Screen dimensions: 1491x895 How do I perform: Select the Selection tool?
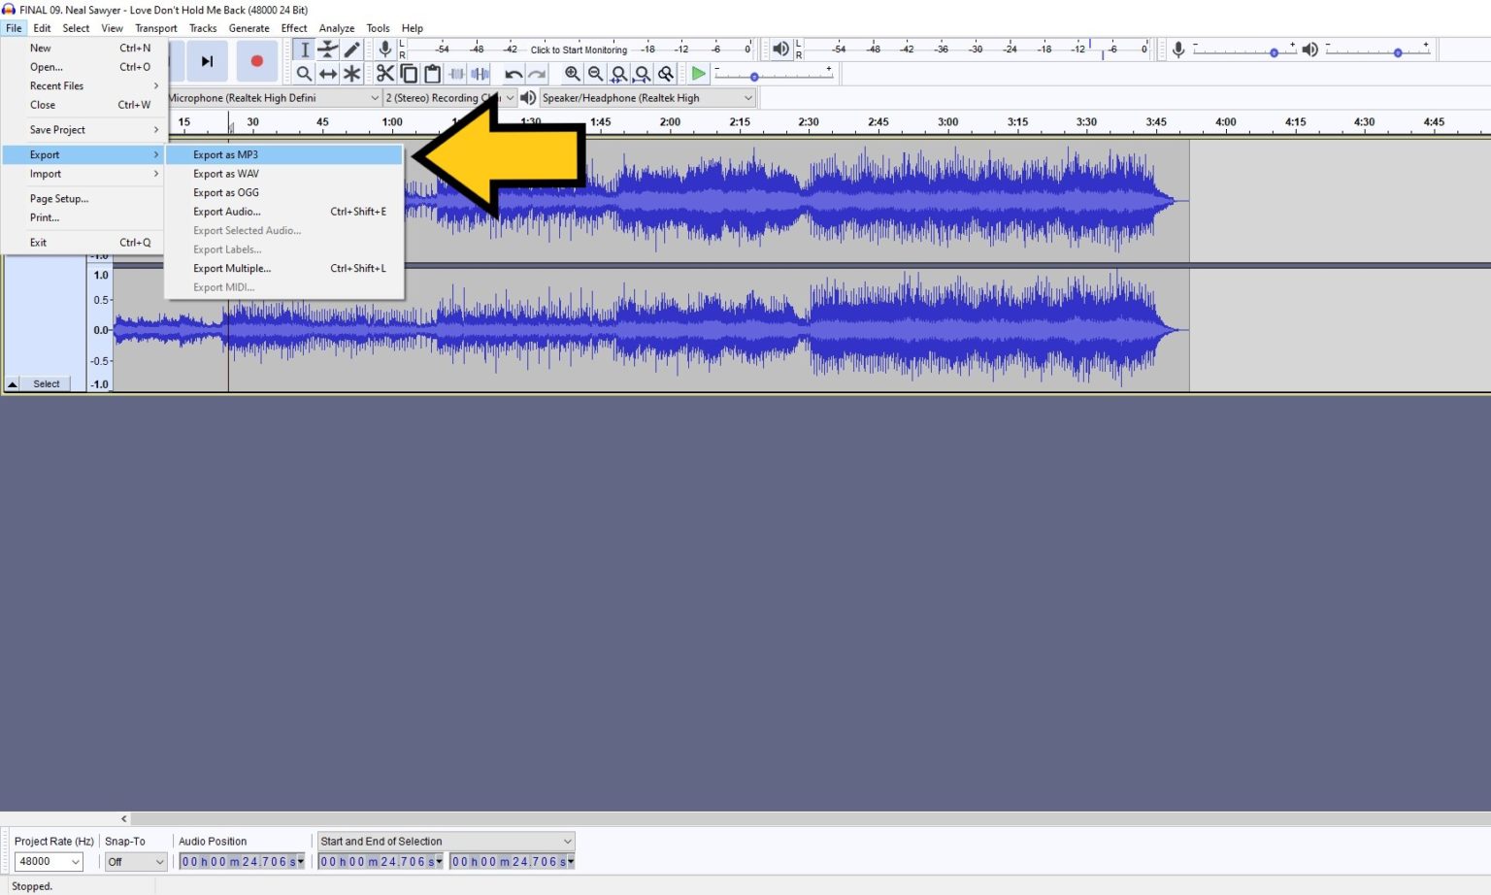click(x=305, y=50)
